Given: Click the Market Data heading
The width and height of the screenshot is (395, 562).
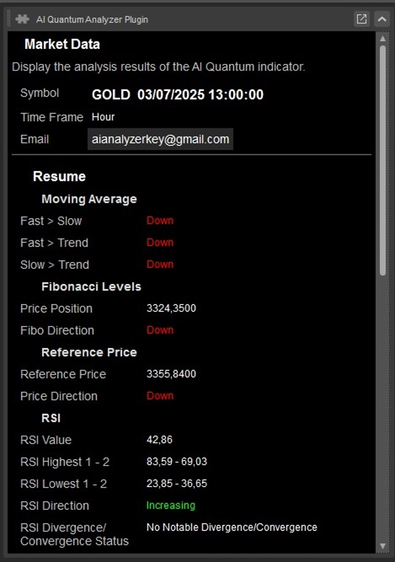Looking at the screenshot, I should point(62,45).
